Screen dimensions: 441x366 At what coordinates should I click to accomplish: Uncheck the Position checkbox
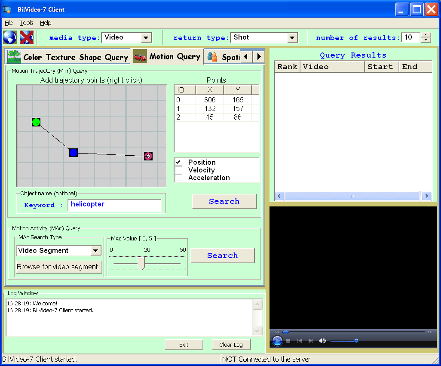pyautogui.click(x=179, y=162)
